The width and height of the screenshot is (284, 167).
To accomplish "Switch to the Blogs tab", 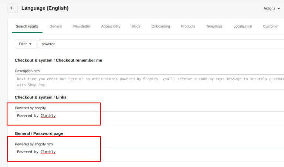I will (x=136, y=27).
